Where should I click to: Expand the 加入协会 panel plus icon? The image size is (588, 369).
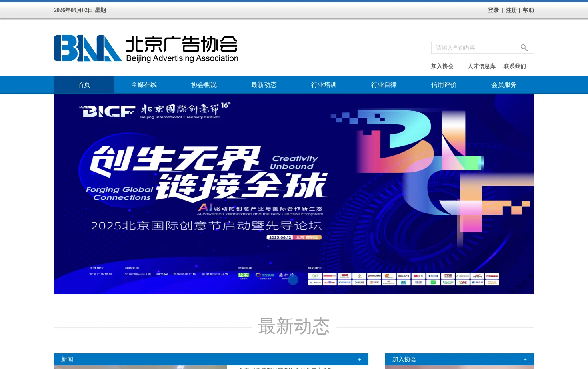(x=525, y=359)
